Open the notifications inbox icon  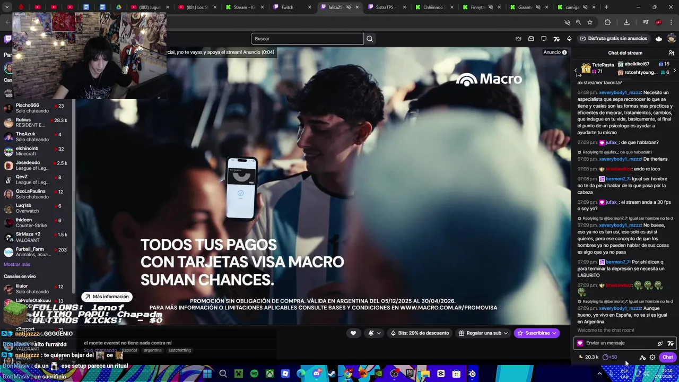click(531, 39)
